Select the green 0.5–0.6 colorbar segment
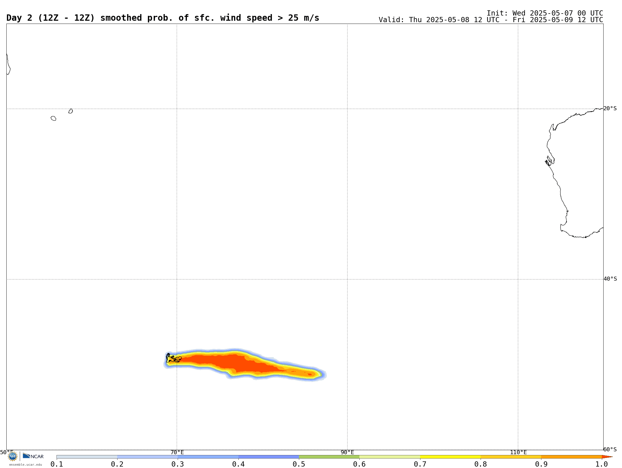Screen dimensions: 622x468 coord(329,457)
